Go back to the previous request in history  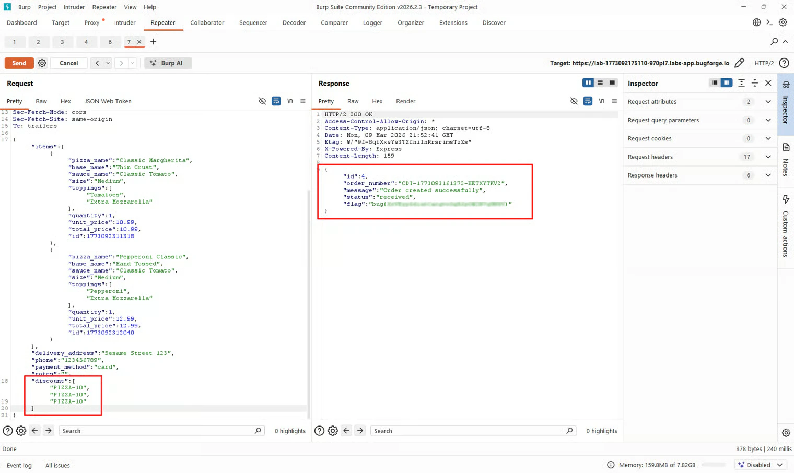[97, 63]
